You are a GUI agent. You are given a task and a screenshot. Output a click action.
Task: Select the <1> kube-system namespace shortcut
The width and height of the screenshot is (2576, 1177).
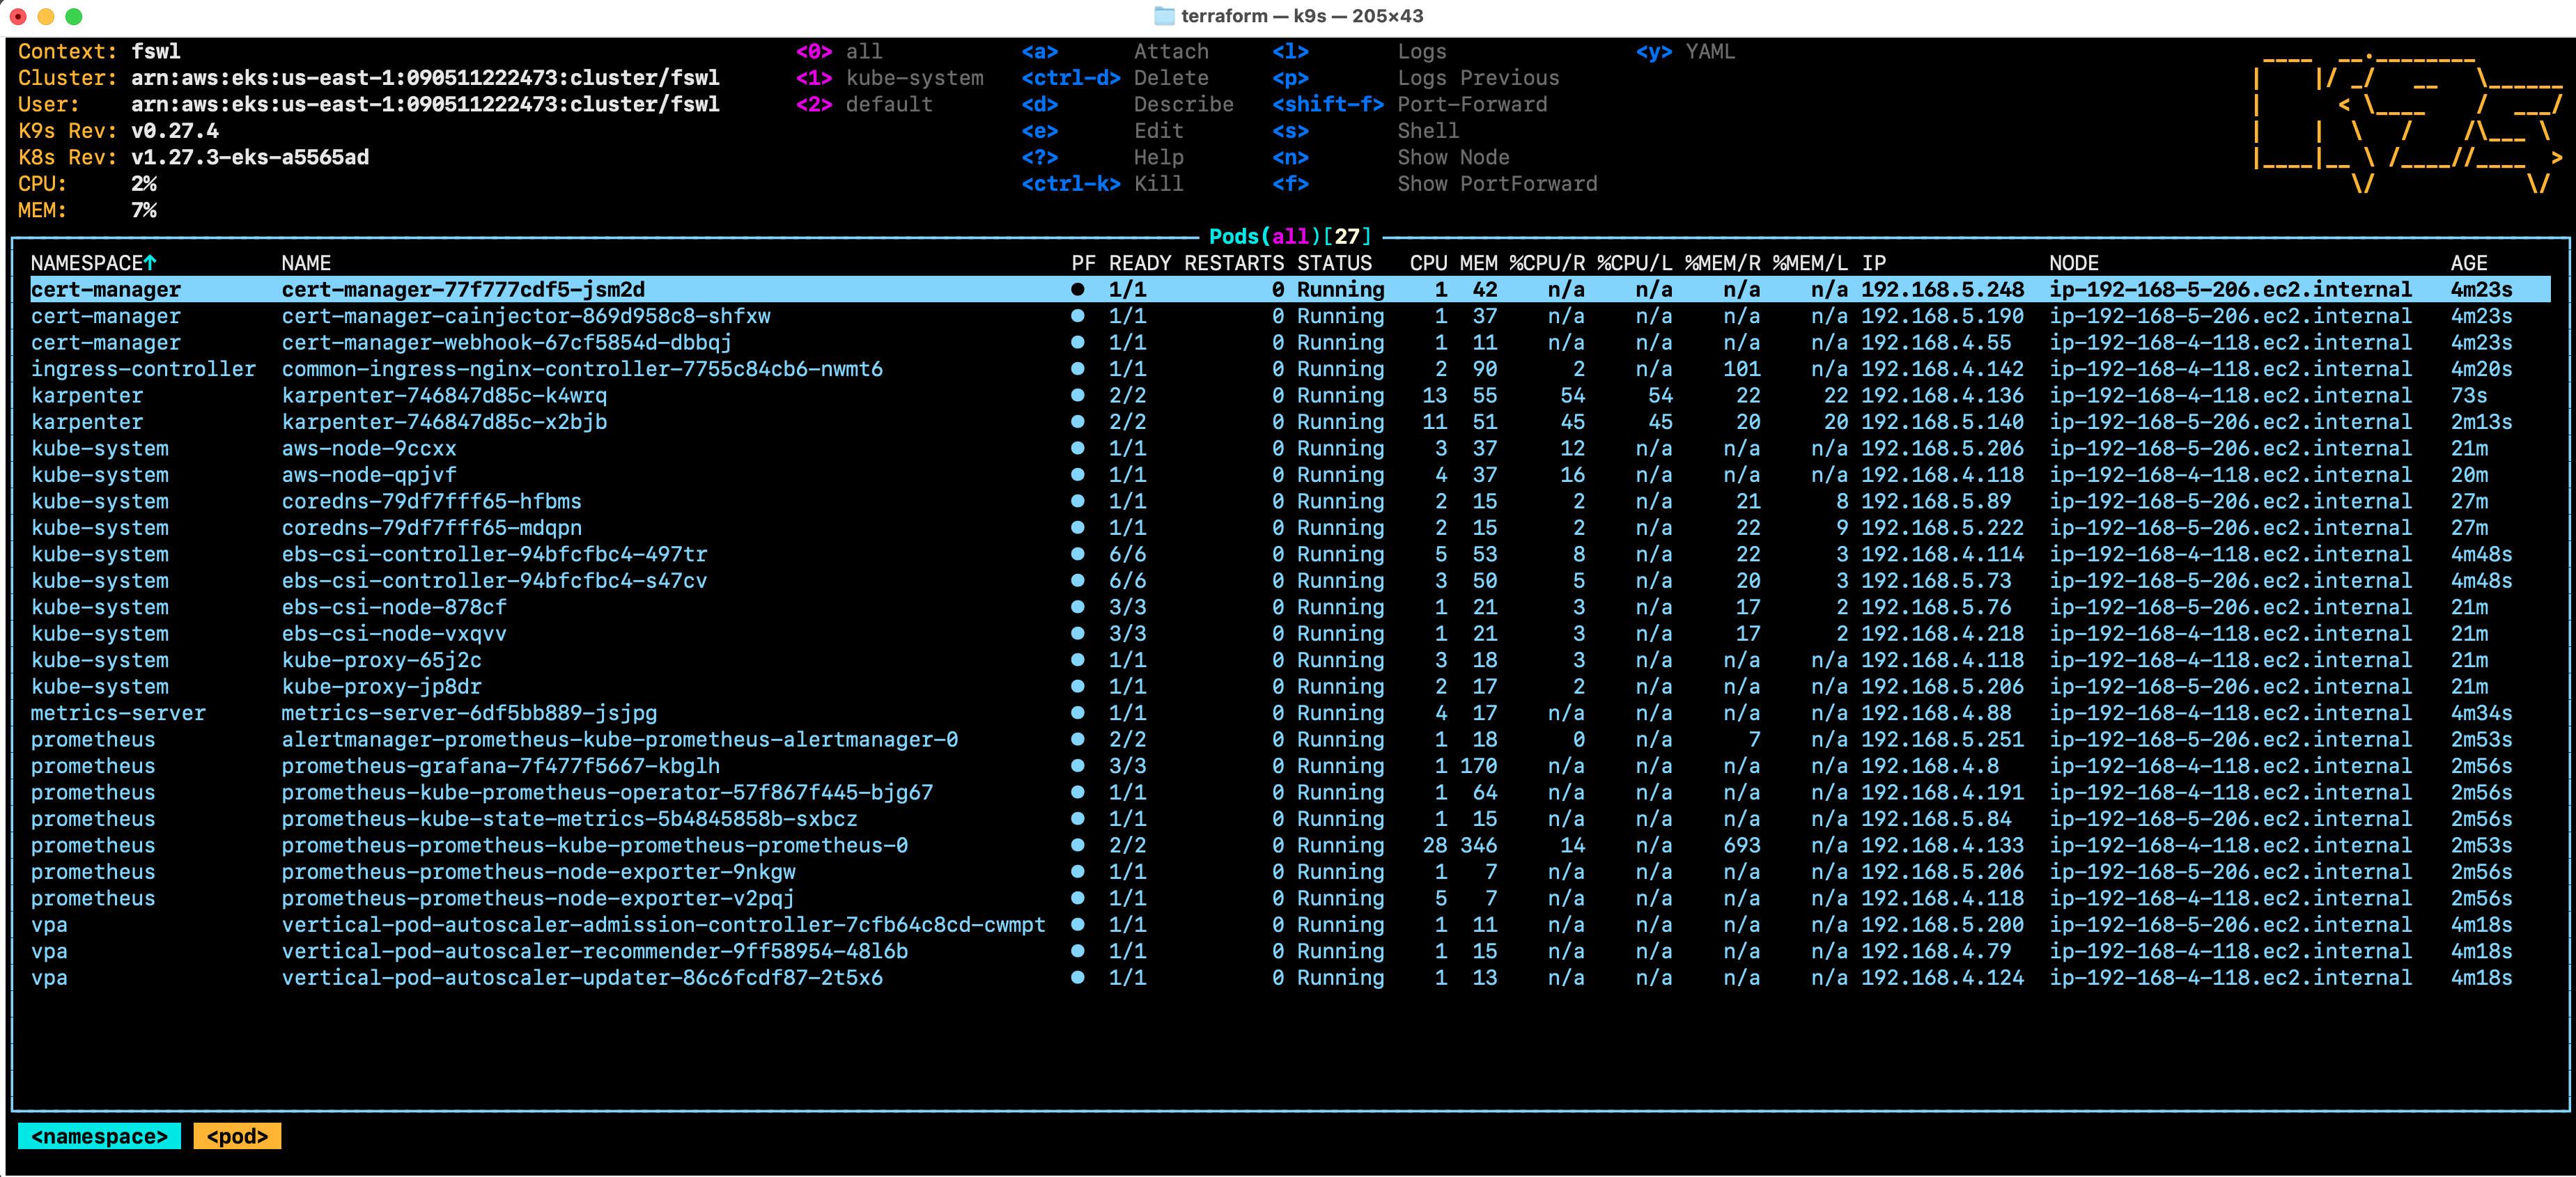pos(889,78)
